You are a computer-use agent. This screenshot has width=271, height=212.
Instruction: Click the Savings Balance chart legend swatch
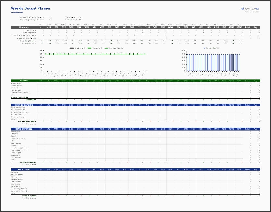(204, 48)
